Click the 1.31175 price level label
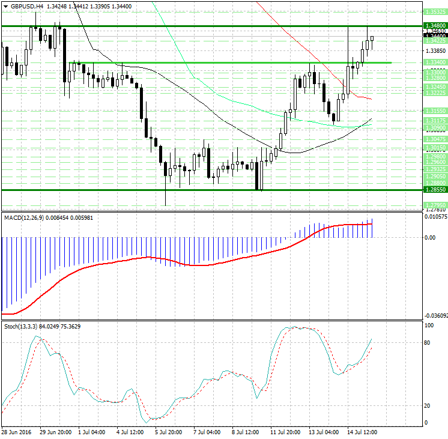Image resolution: width=448 pixels, height=439 pixels. coord(435,121)
